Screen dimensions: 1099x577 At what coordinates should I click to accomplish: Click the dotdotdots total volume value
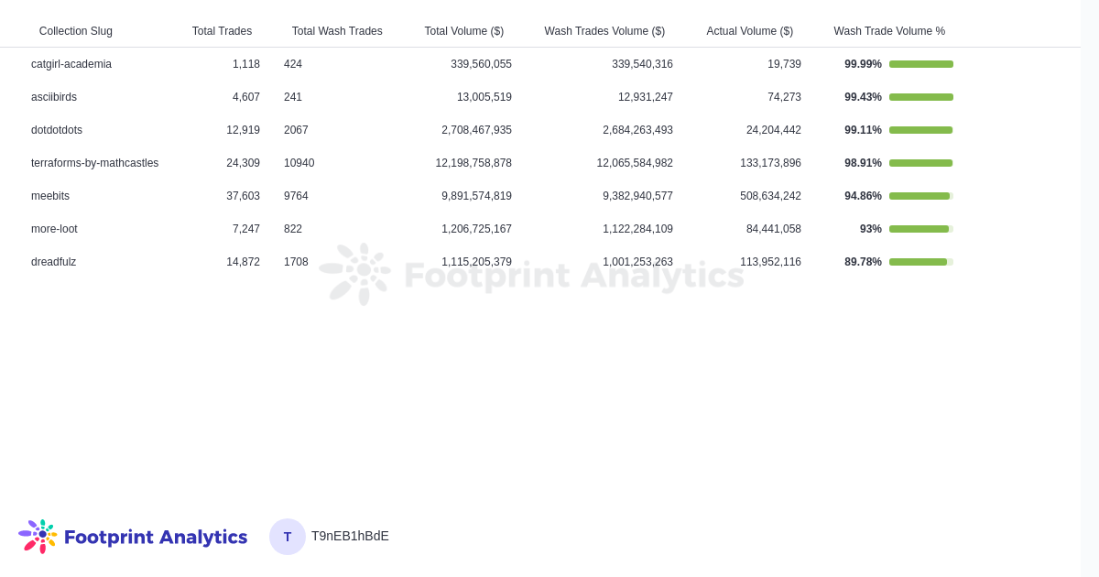pos(476,130)
